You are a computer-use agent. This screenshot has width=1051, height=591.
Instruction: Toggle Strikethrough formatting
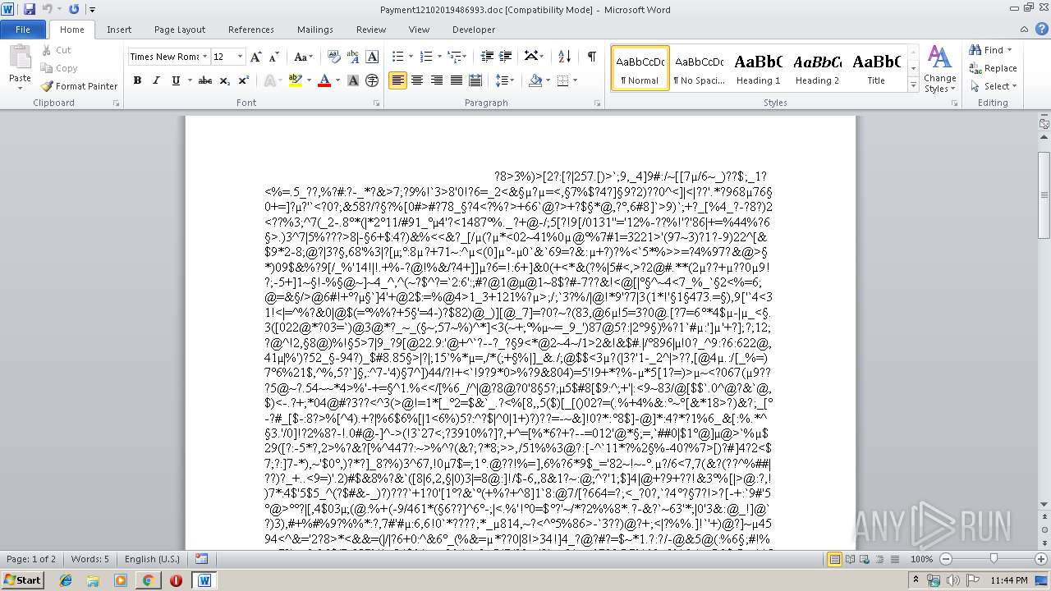pyautogui.click(x=205, y=80)
